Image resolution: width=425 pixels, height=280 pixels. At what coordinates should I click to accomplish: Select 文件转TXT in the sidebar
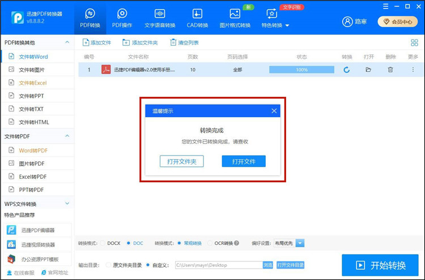[37, 109]
